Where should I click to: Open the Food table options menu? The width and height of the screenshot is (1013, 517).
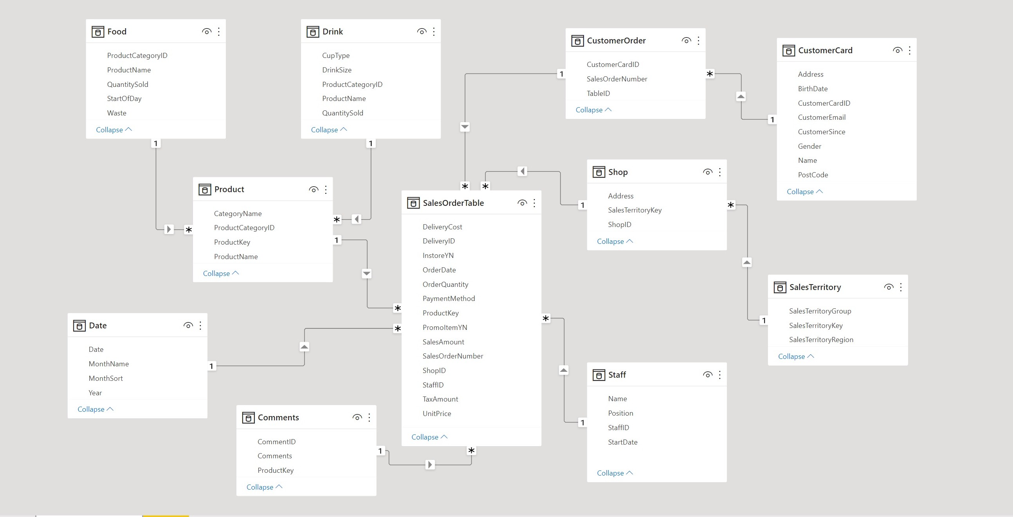pyautogui.click(x=219, y=31)
